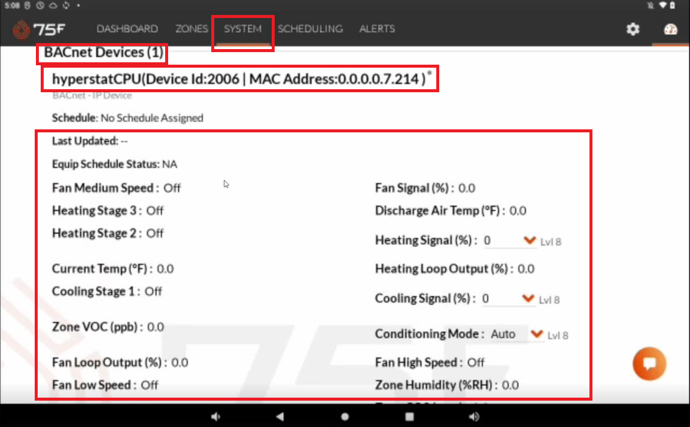The height and width of the screenshot is (427, 690).
Task: Tap the volume up icon in navigation bar
Action: pos(475,416)
